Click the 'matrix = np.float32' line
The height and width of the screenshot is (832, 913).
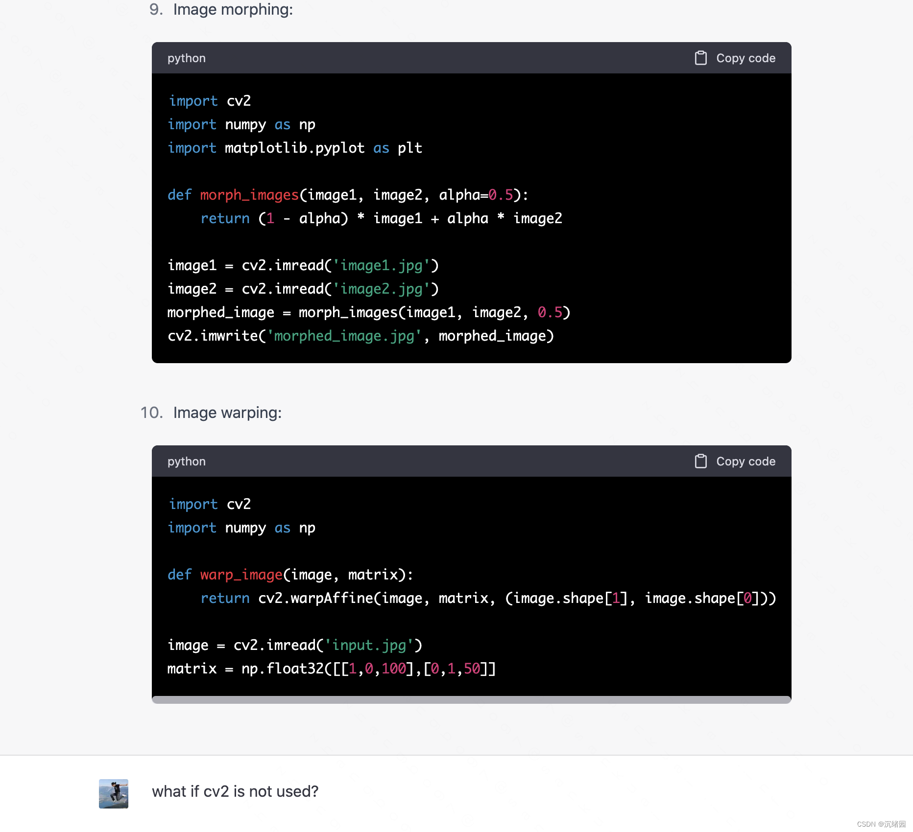(x=332, y=669)
